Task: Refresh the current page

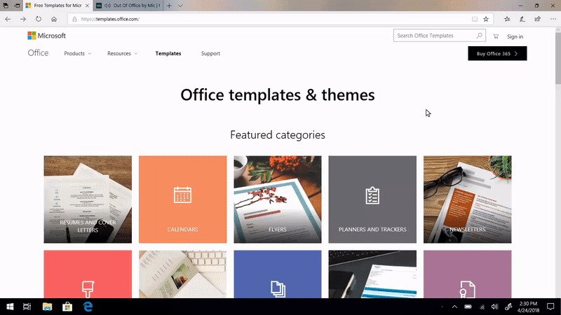Action: click(x=39, y=19)
